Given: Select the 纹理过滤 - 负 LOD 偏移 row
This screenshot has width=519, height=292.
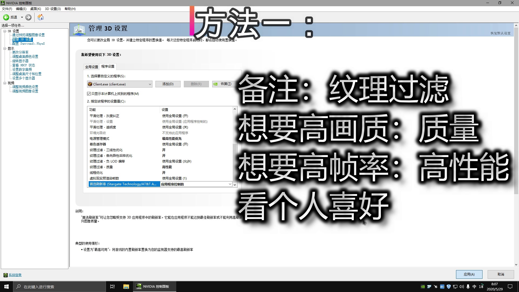Looking at the screenshot, I should click(x=160, y=161).
